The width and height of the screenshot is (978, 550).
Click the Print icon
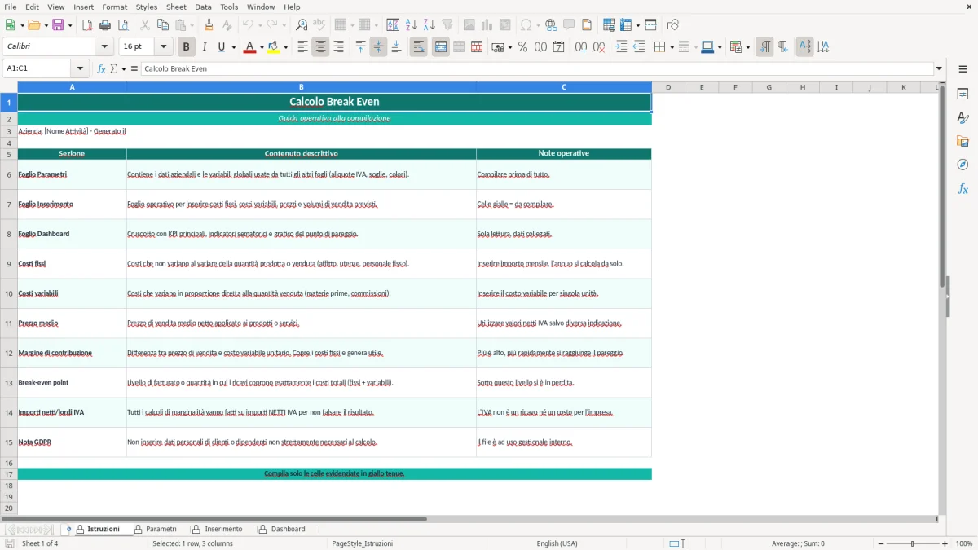(x=105, y=25)
